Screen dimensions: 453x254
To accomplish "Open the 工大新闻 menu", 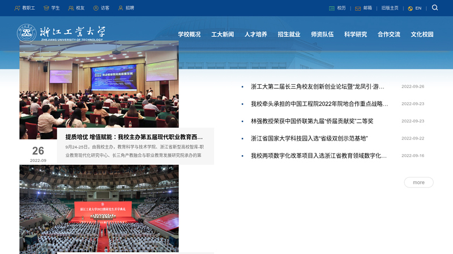I will (223, 34).
